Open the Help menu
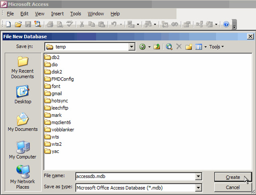Image resolution: width=256 pixels, height=195 pixels. coord(115,14)
